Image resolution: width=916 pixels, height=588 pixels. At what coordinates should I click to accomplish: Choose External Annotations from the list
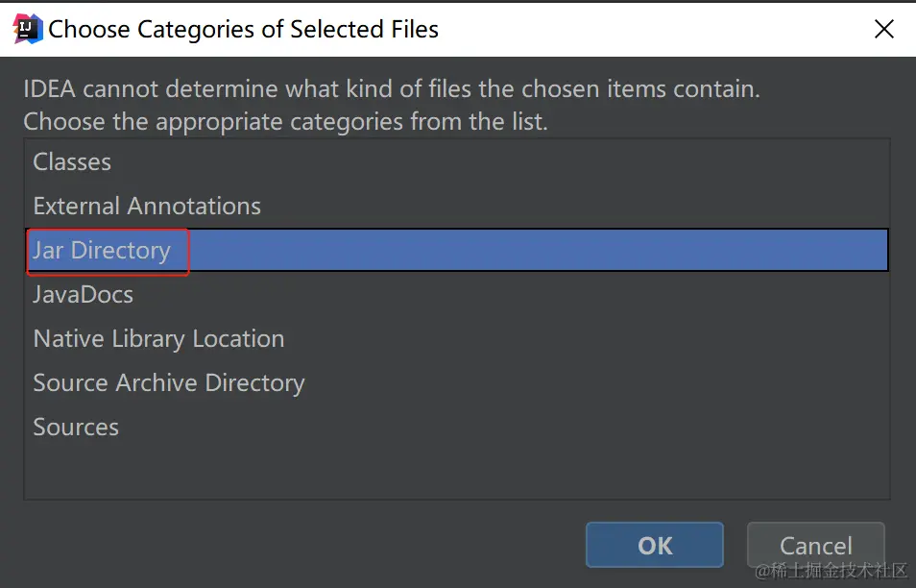(147, 207)
